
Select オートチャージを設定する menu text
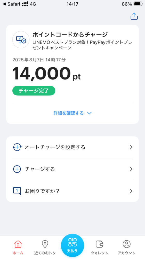point(55,147)
